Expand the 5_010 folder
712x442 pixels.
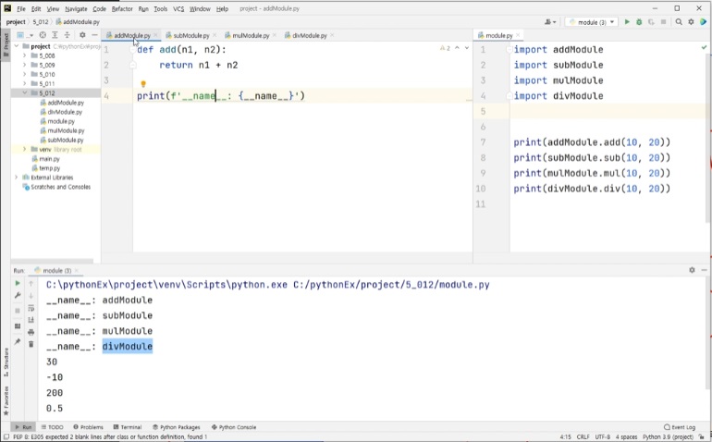24,74
